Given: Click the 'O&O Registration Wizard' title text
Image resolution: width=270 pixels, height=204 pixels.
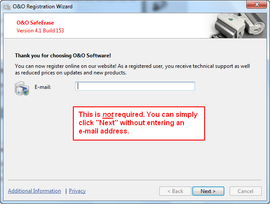Looking at the screenshot, I should [x=43, y=7].
